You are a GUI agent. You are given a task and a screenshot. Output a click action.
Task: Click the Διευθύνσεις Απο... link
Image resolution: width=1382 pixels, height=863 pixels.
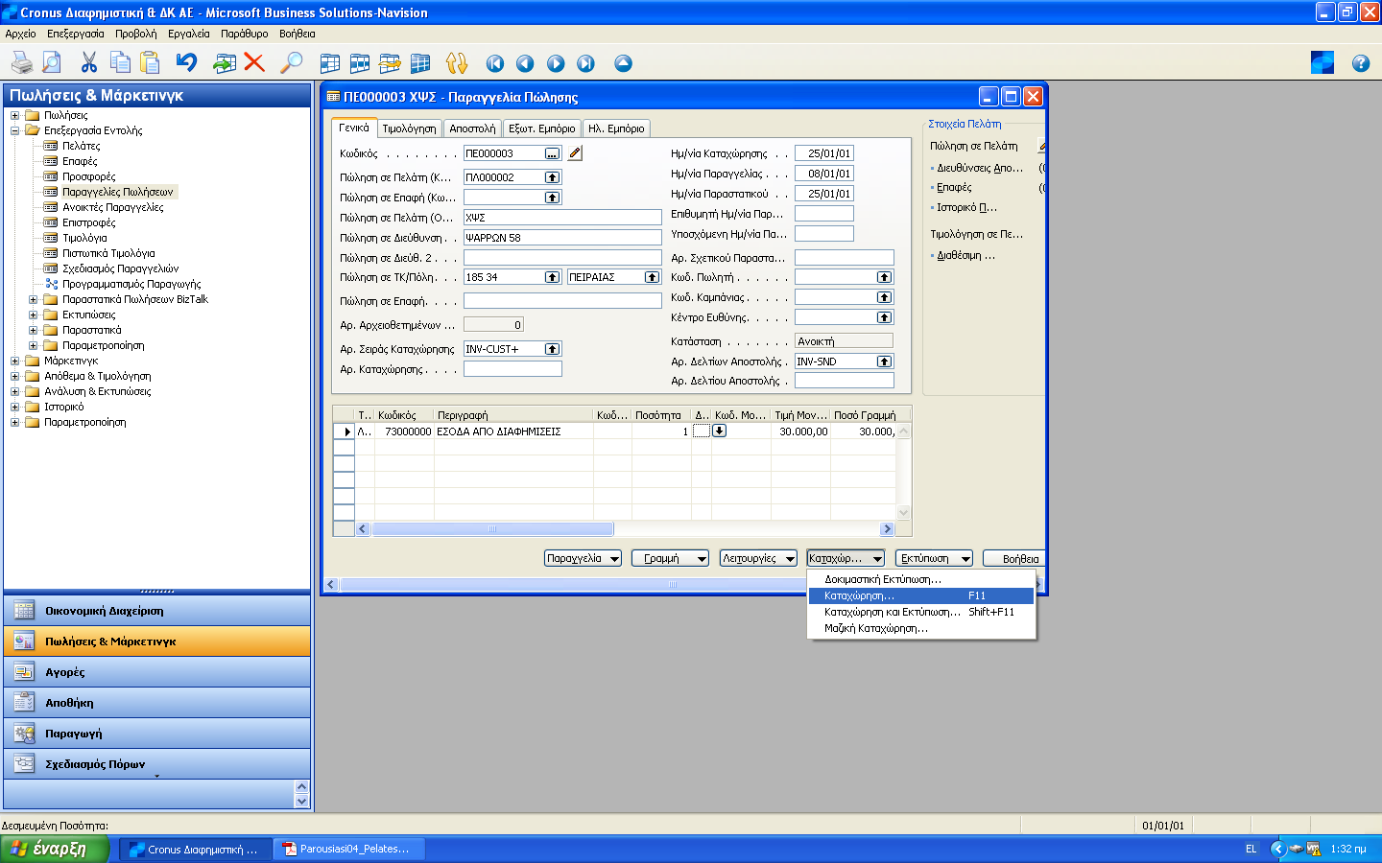coord(980,168)
